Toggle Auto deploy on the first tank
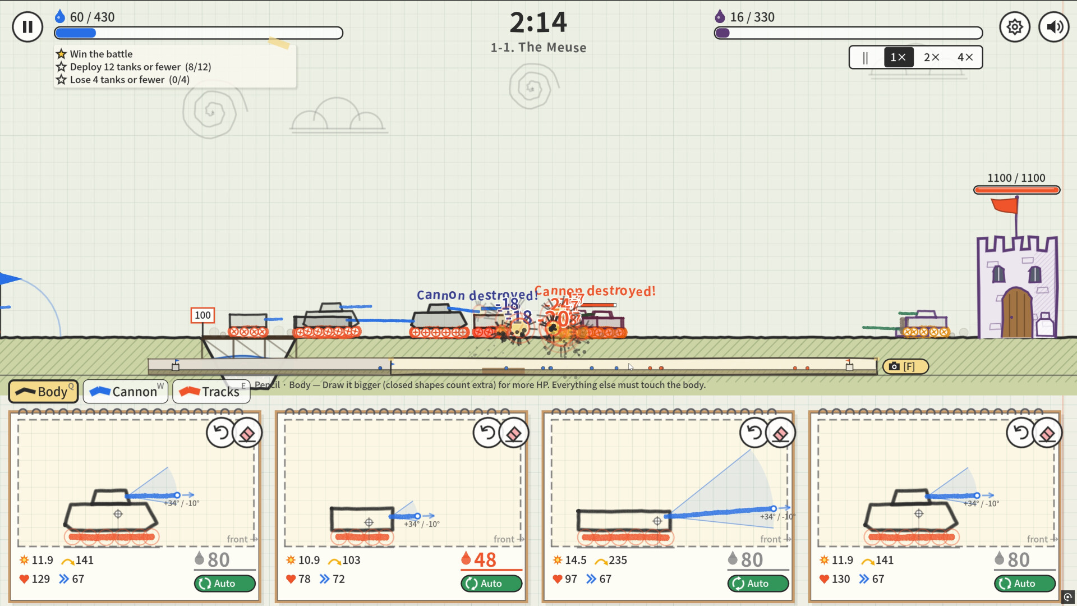 [x=225, y=584]
